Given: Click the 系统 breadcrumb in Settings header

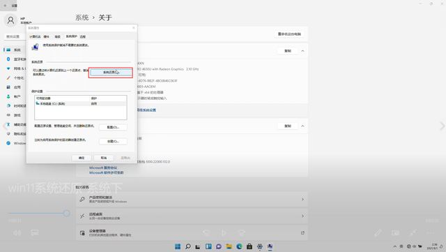Looking at the screenshot, I should click(x=82, y=17).
